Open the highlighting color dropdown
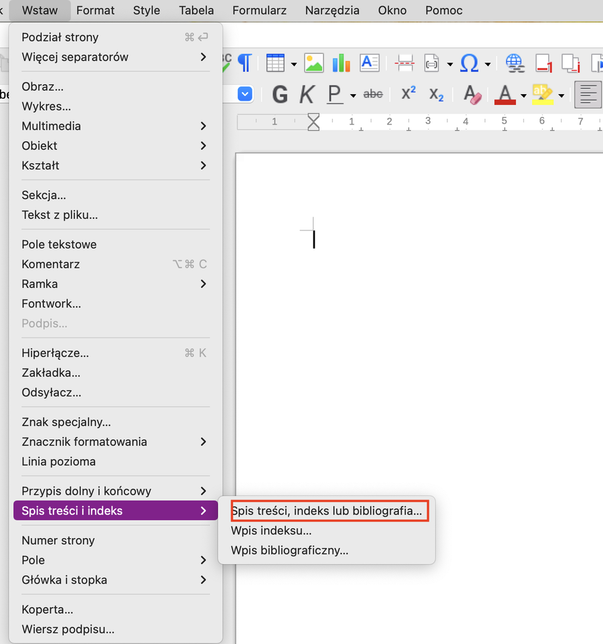The image size is (603, 644). pyautogui.click(x=561, y=94)
